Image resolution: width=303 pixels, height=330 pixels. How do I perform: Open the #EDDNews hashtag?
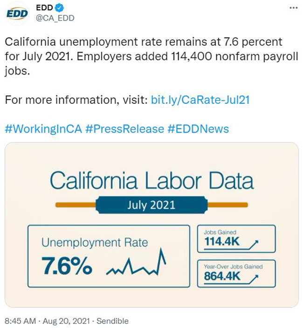(x=198, y=129)
